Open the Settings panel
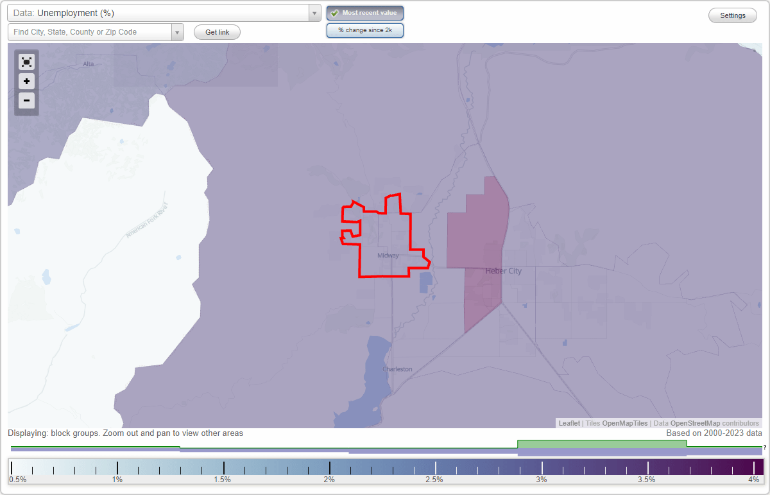This screenshot has width=770, height=495. (x=732, y=15)
